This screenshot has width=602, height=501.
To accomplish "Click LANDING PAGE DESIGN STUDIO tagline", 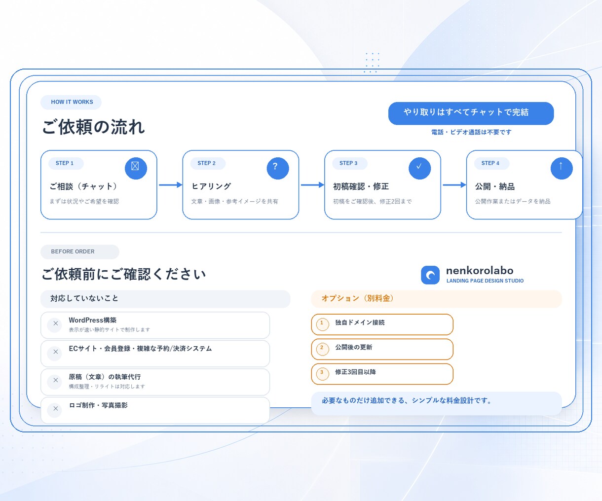I will click(485, 281).
